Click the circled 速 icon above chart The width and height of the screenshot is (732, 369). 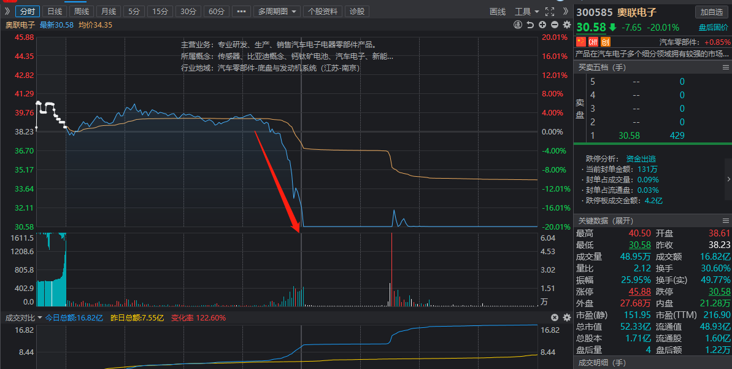(x=518, y=25)
